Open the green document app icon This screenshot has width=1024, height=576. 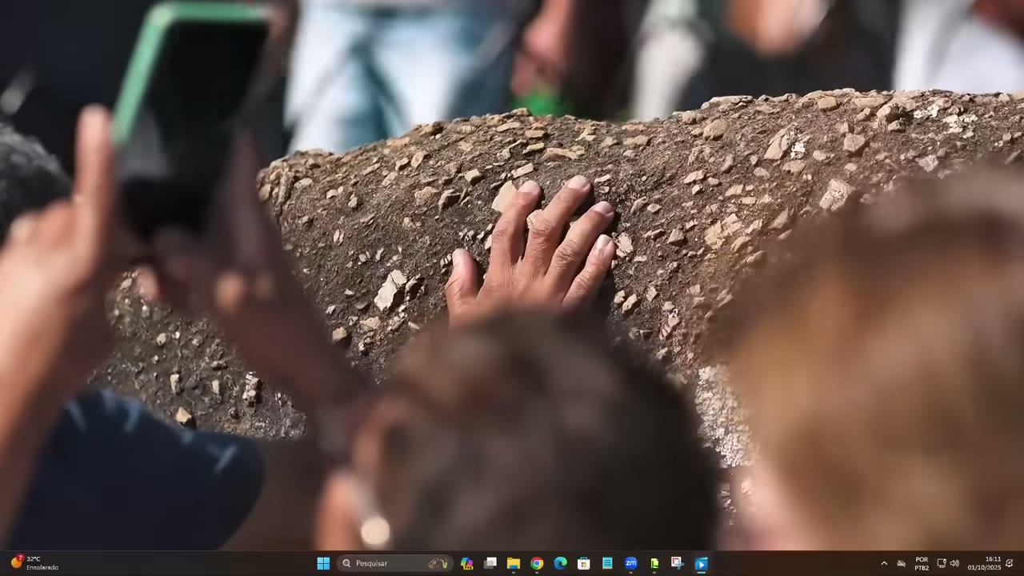[x=654, y=563]
